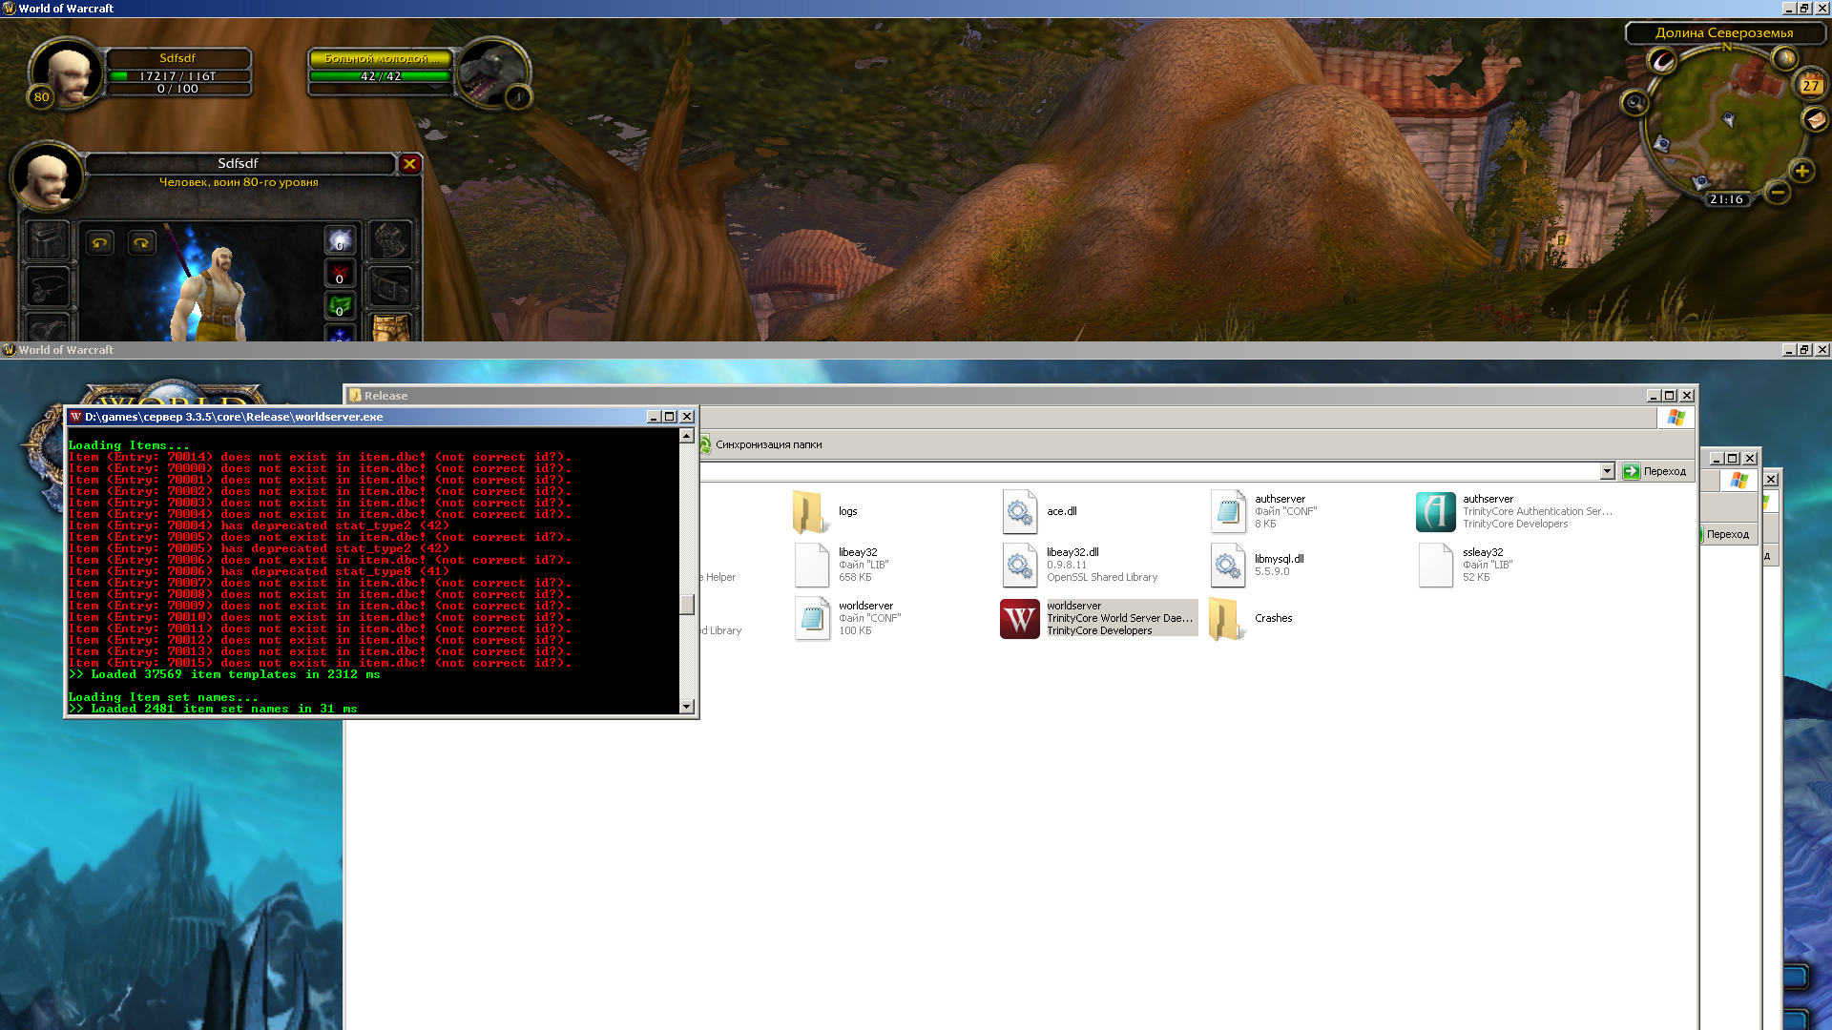Zoom out the minimap with minus button
The image size is (1832, 1030).
(1777, 192)
